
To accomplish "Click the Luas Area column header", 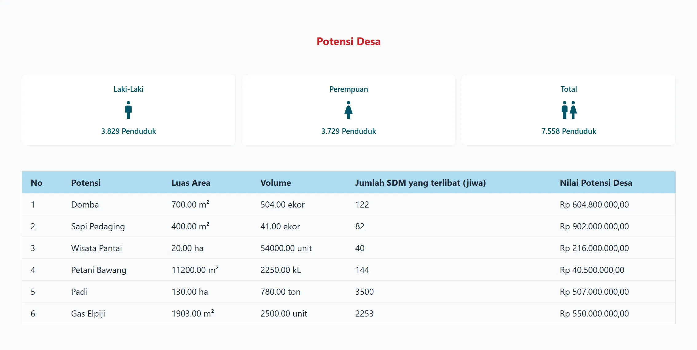I will click(x=191, y=183).
